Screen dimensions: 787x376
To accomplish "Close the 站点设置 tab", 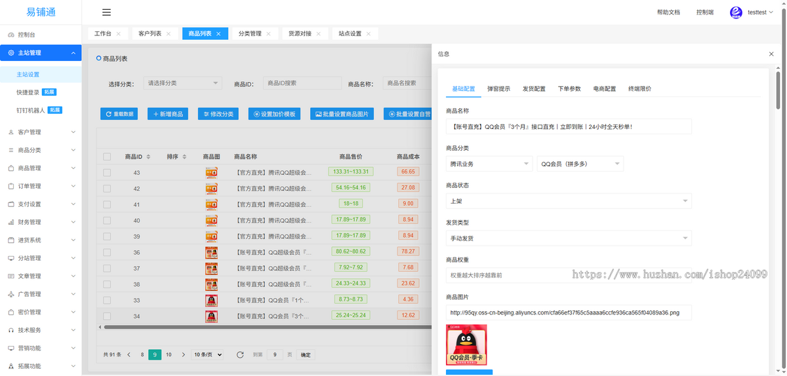I will [369, 33].
